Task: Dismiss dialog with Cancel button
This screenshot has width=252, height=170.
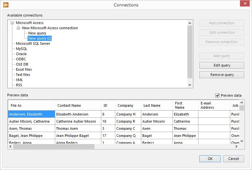Action: pos(233,159)
